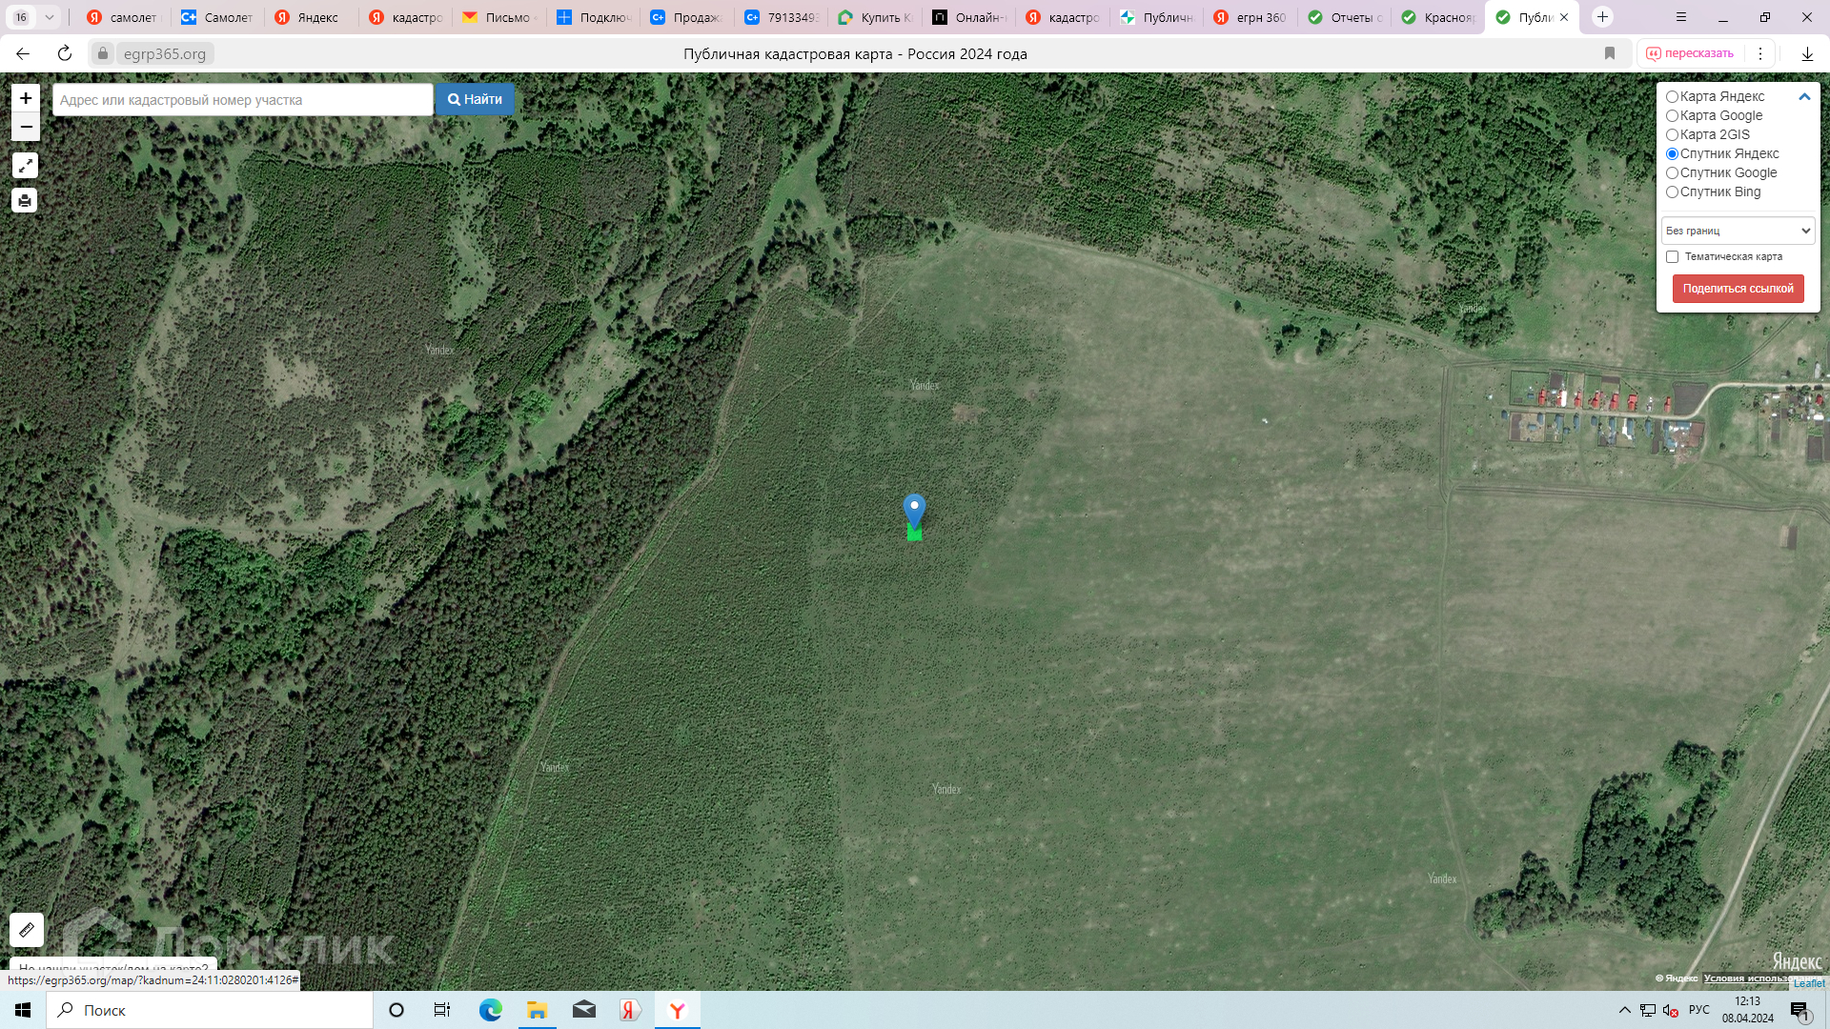Click the blue map marker pin
This screenshot has height=1029, width=1830.
pyautogui.click(x=914, y=510)
